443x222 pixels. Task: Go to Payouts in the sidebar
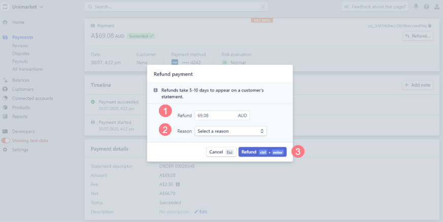click(x=20, y=61)
